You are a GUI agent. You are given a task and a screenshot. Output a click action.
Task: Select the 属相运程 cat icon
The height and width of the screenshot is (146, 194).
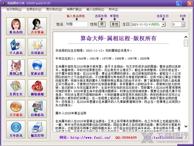(16, 67)
